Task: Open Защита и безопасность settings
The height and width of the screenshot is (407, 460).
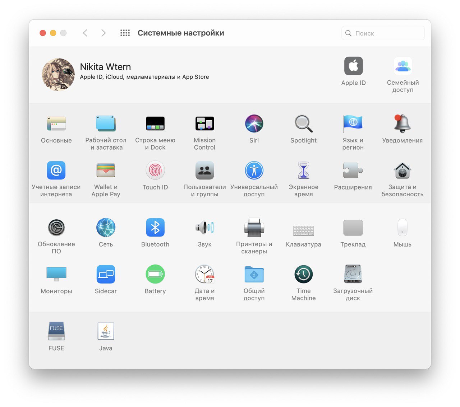Action: [402, 170]
